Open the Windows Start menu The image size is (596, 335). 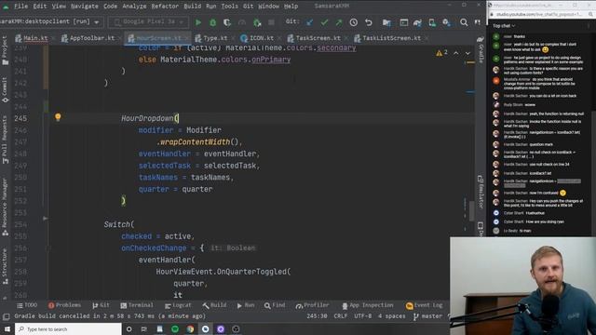click(x=7, y=328)
